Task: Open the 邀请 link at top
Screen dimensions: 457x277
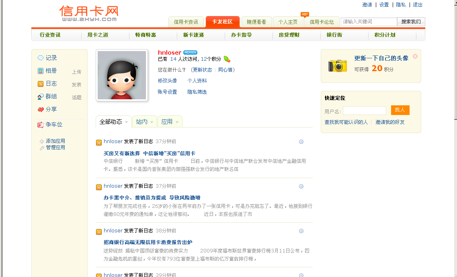Action: [367, 5]
